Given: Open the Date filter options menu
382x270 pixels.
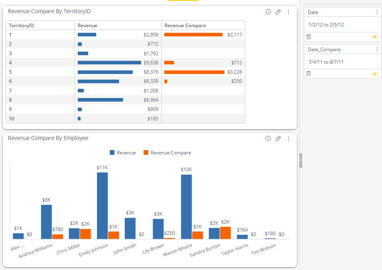Looking at the screenshot, I should 377,12.
